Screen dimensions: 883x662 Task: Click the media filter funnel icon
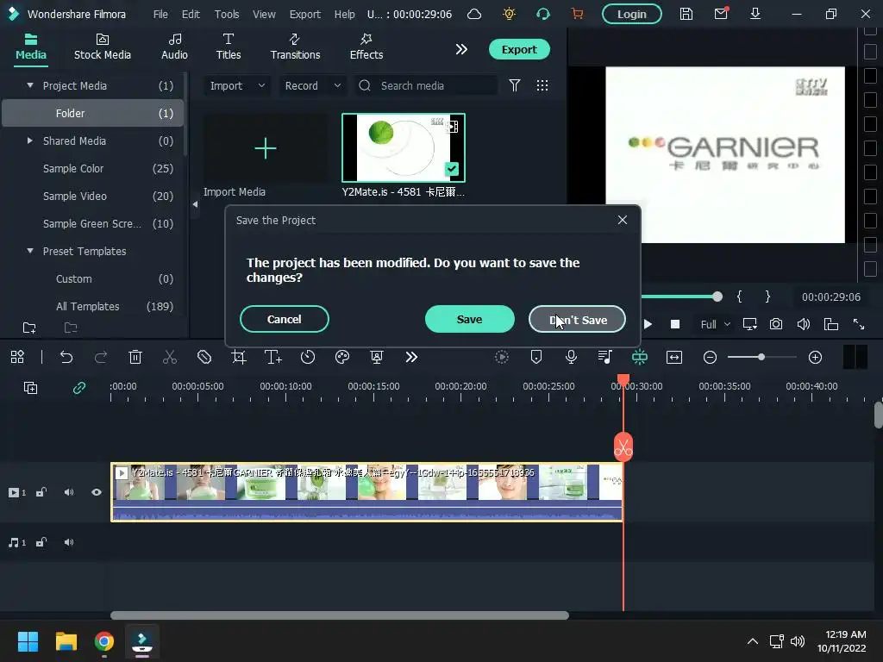514,85
